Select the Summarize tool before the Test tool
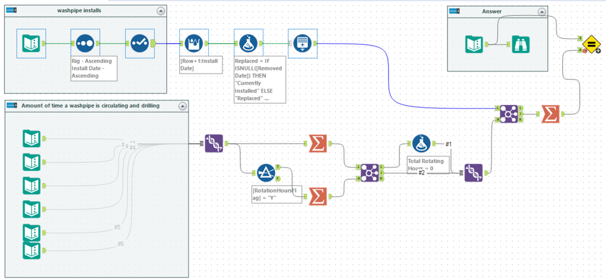The height and width of the screenshot is (280, 606). coord(551,114)
